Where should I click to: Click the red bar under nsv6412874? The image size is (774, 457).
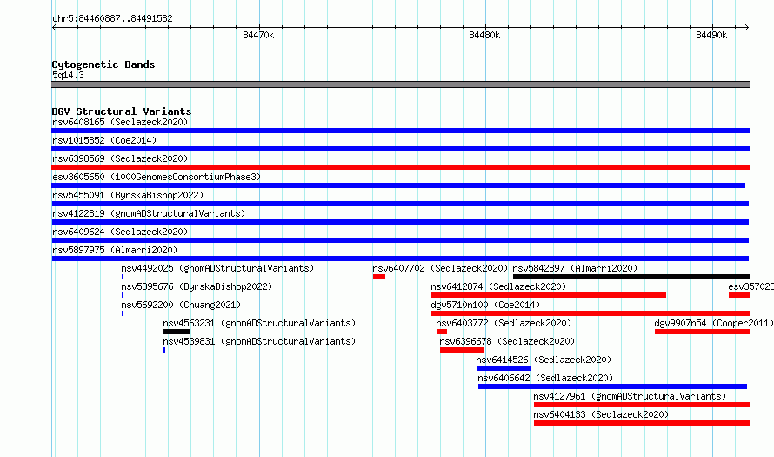[x=549, y=295]
